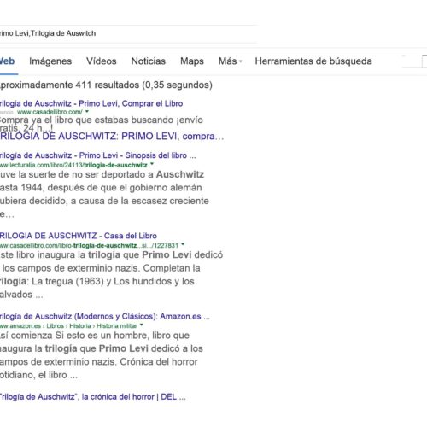The width and height of the screenshot is (427, 427).
Task: Click snippet 'sí comienza Si esto es un hombre'
Action: [102, 355]
